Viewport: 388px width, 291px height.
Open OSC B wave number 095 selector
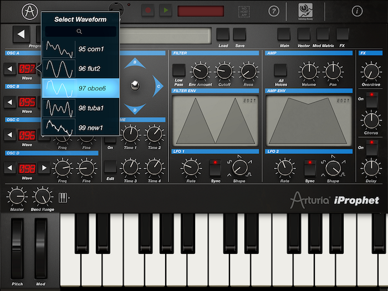point(27,102)
